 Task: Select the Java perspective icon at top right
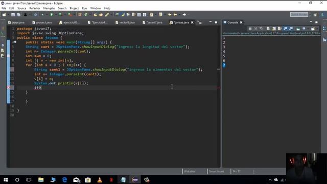coord(322,15)
